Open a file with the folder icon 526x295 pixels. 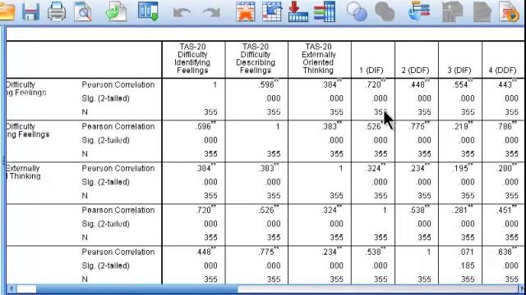[7, 11]
